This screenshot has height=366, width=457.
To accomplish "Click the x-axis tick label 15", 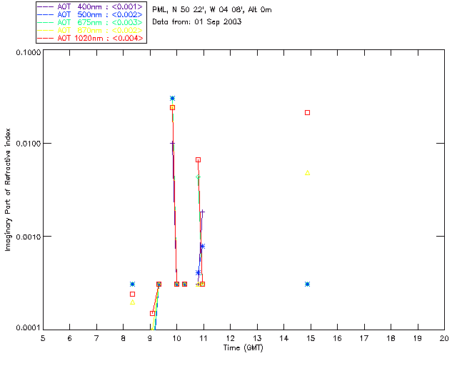I will click(311, 338).
